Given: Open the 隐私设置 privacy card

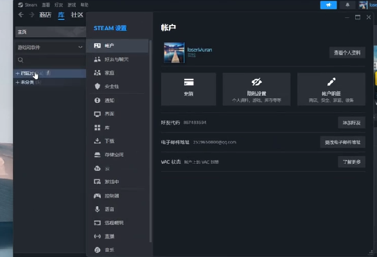Looking at the screenshot, I should 256,89.
